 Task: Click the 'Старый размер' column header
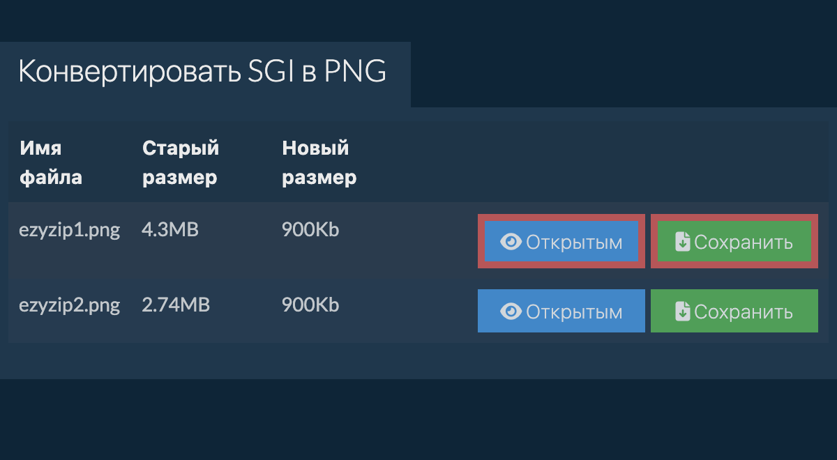pyautogui.click(x=181, y=162)
